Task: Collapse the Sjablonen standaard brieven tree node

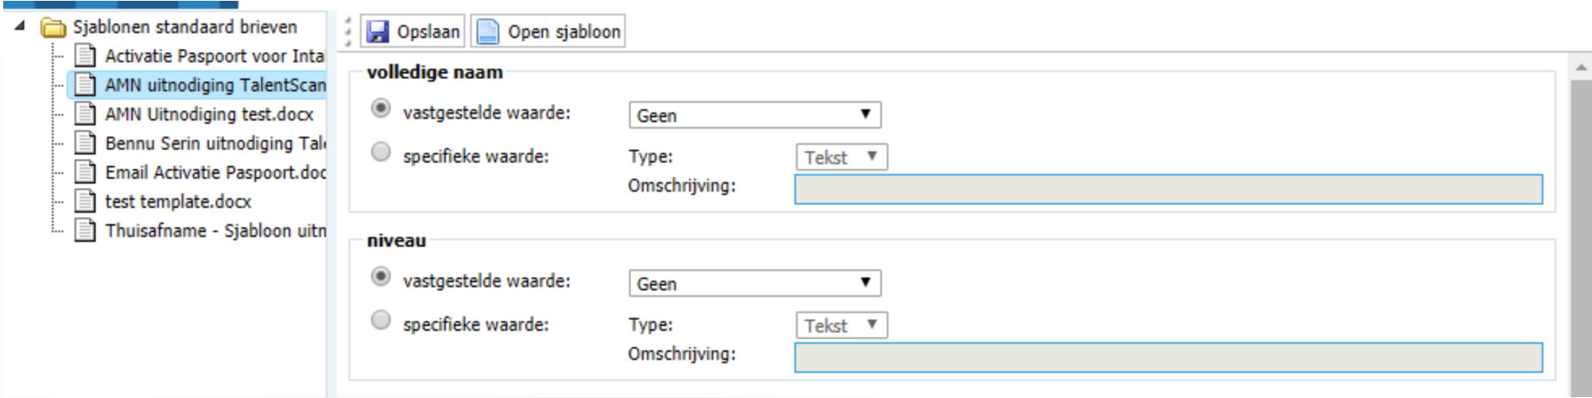Action: (x=20, y=27)
